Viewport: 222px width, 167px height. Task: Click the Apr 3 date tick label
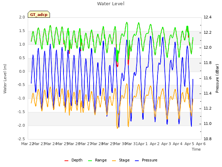pos(166,144)
